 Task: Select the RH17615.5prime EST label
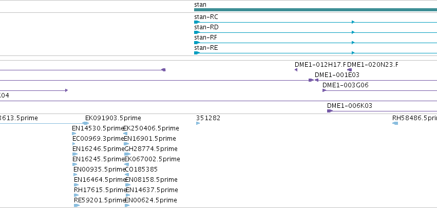100,190
